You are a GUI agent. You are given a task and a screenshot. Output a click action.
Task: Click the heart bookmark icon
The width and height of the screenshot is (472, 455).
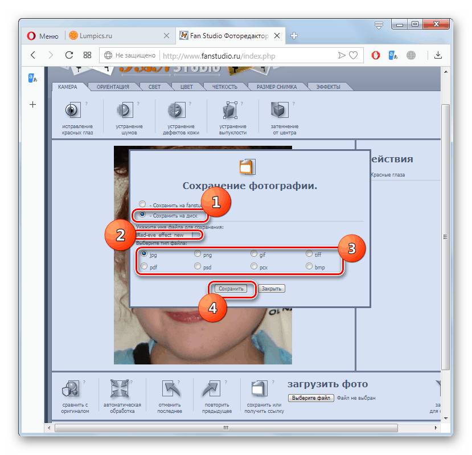pos(354,55)
